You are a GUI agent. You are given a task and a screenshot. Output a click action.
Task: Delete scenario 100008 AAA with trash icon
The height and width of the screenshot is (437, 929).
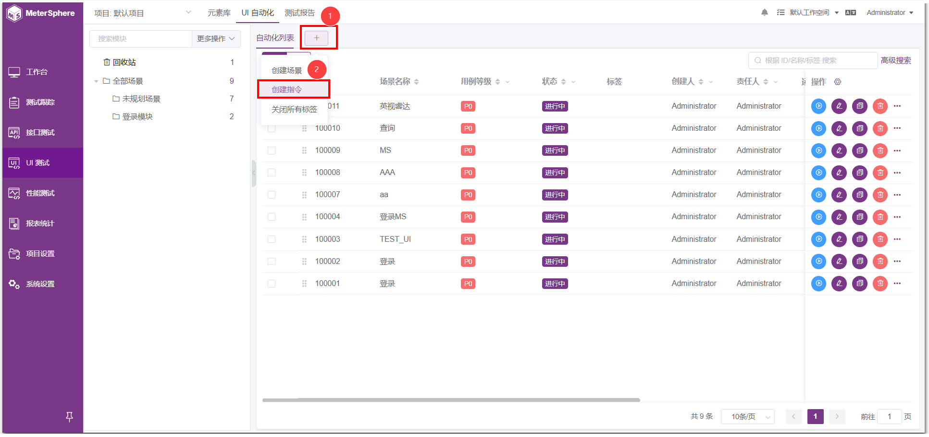coord(880,173)
